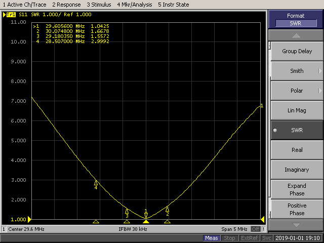Screen dimensions: 324x243
Task: Click the Ref 1.000 reference value
Action: pyautogui.click(x=77, y=15)
